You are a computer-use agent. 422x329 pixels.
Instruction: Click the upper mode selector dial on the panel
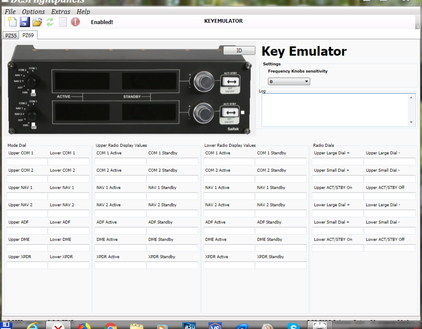pos(32,81)
